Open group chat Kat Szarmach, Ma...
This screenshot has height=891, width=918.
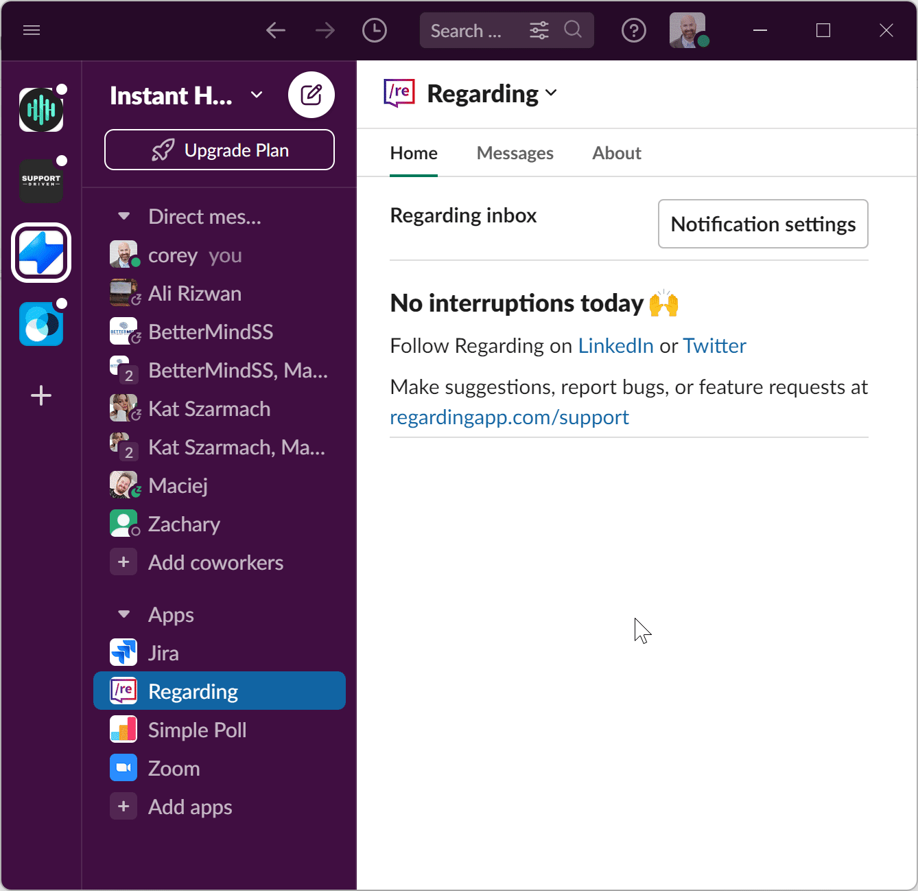point(220,448)
